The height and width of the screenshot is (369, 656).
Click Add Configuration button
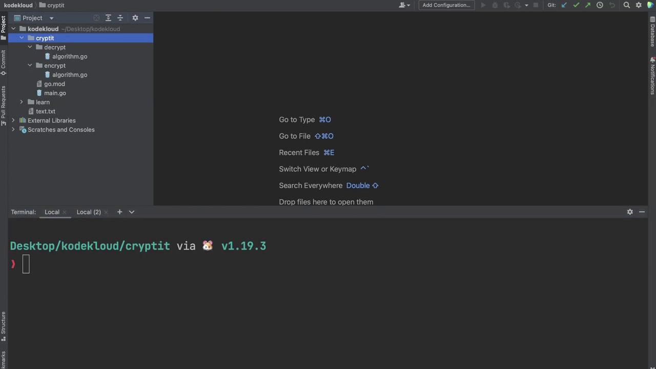coord(446,5)
